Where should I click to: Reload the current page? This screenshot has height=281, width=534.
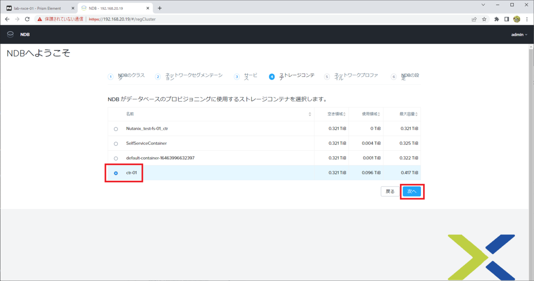[27, 19]
